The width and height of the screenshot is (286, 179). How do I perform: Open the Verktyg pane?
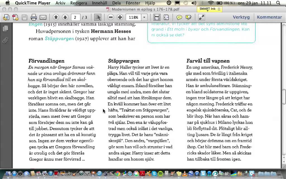241,17
